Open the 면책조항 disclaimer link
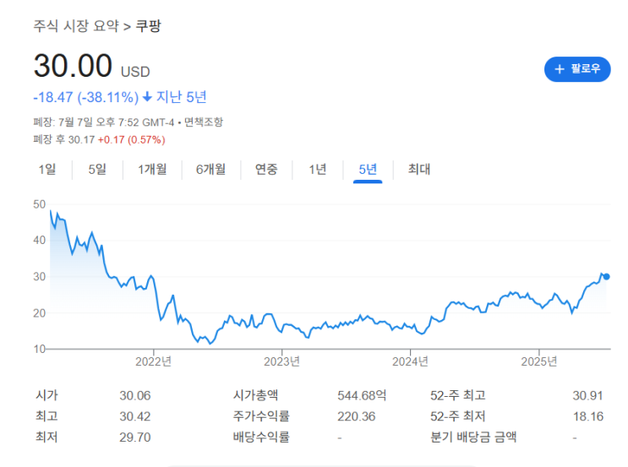Viewport: 628px width, 467px height. pos(204,122)
